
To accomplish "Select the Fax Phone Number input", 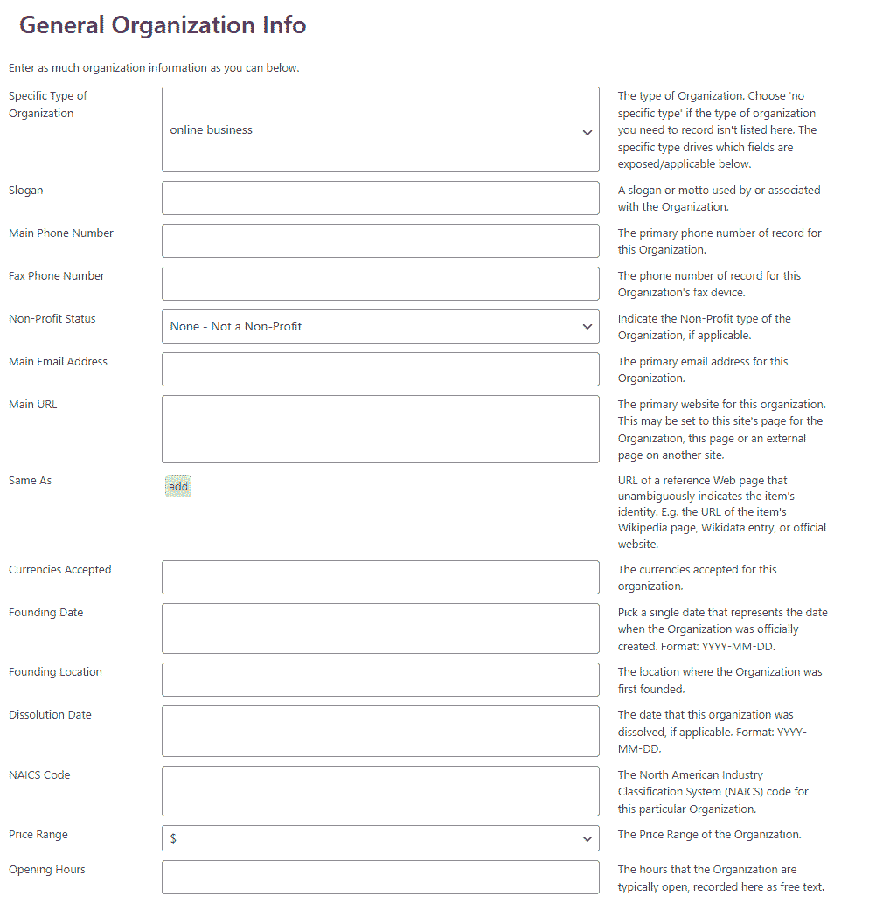I will click(x=380, y=283).
